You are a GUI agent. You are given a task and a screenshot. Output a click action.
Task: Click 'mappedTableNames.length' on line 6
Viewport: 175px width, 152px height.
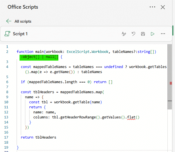[53, 82]
